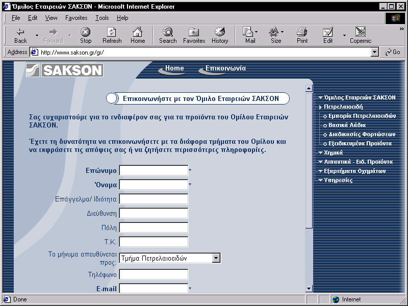The height and width of the screenshot is (306, 408).
Task: Click the SAKSON logo
Action: point(65,70)
